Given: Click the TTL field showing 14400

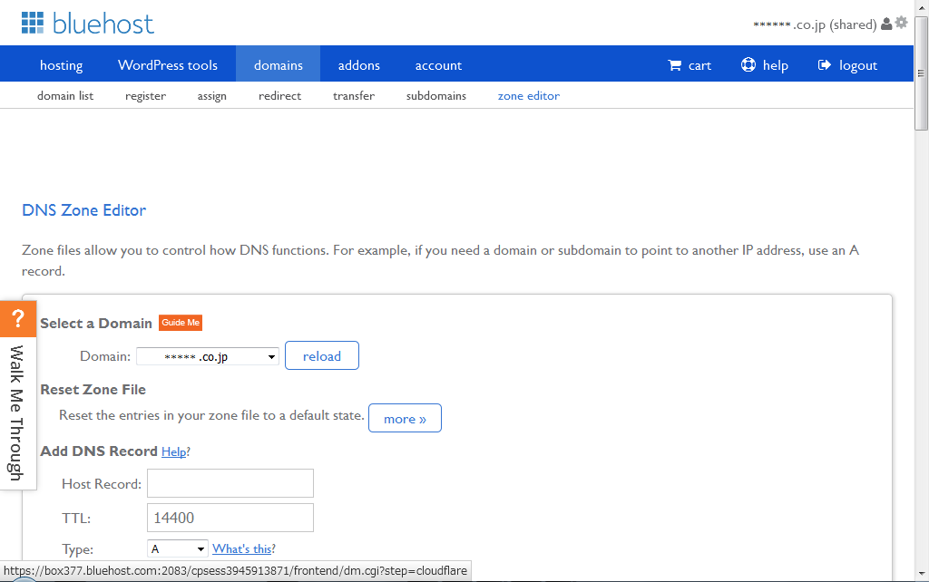Looking at the screenshot, I should [x=230, y=518].
